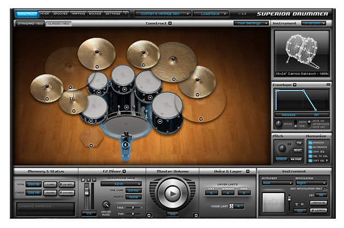Switch to the Bounce tab
Image resolution: width=344 pixels, height=228 pixels.
[x=95, y=14]
